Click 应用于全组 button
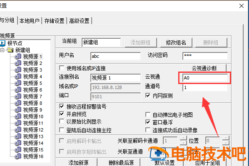The width and height of the screenshot is (249, 166). [207, 163]
